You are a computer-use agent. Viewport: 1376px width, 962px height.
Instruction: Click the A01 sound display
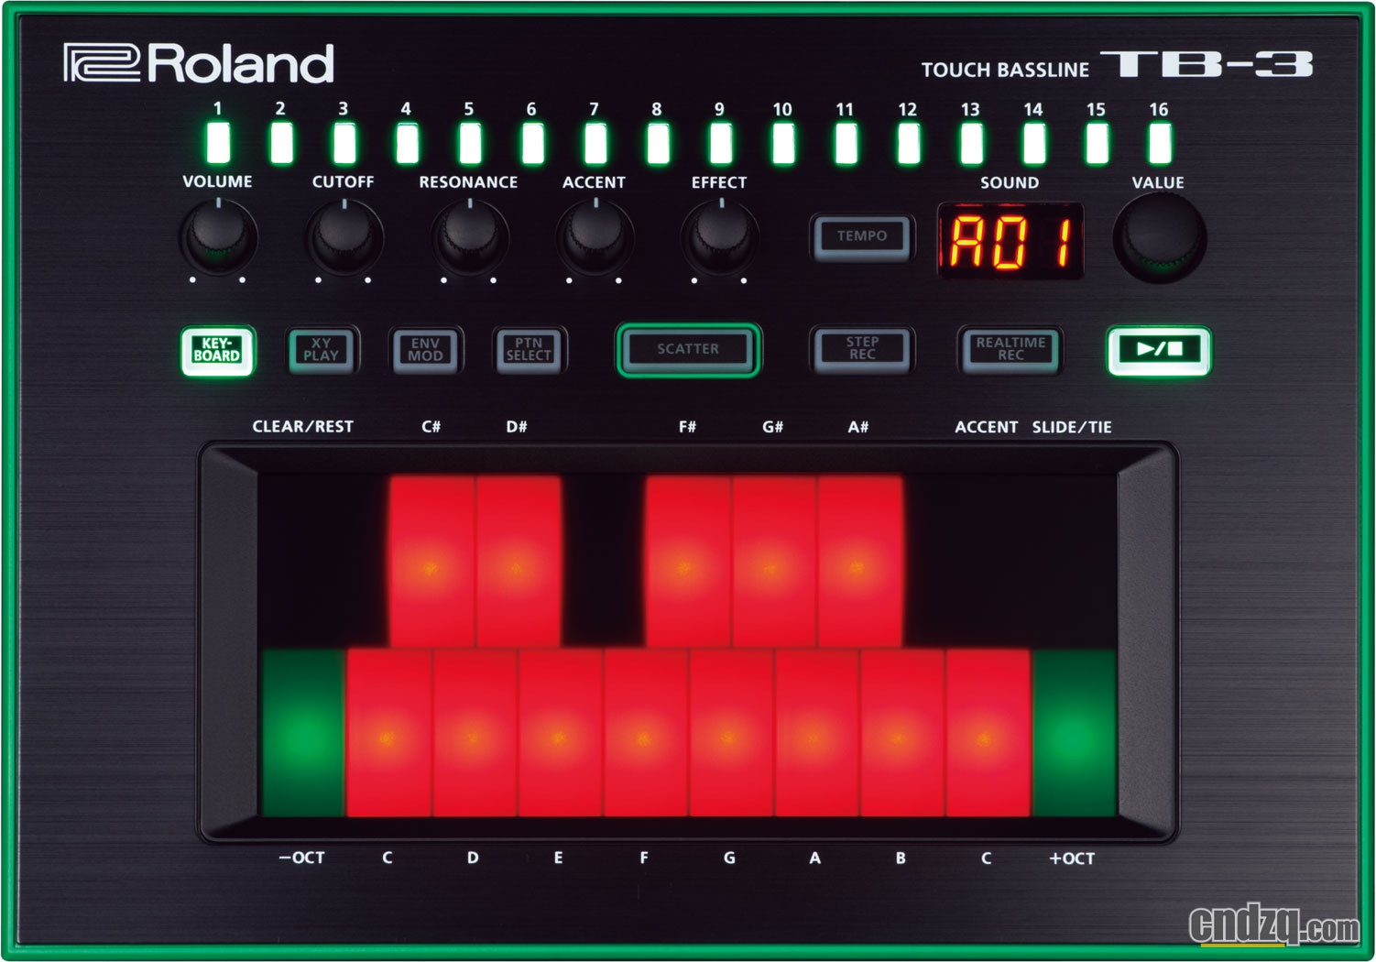1010,241
